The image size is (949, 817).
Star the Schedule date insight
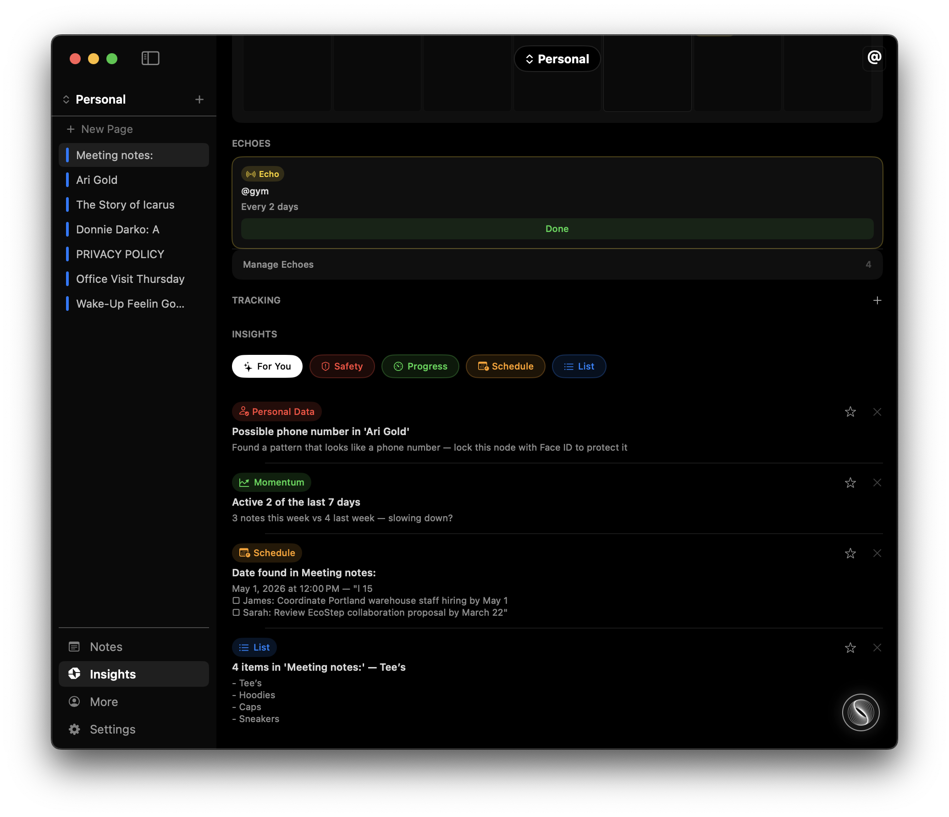pos(850,553)
